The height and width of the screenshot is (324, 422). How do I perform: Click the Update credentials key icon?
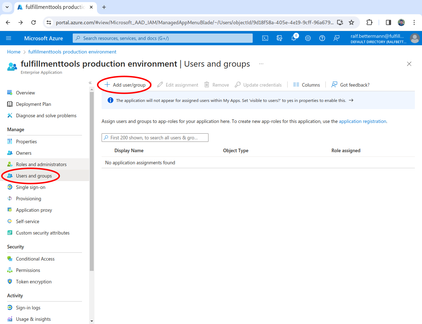pyautogui.click(x=238, y=84)
